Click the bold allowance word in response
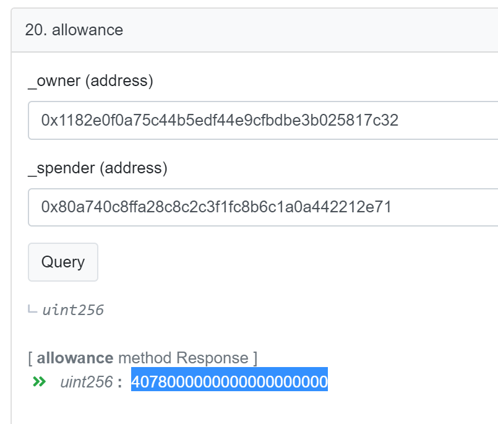The height and width of the screenshot is (424, 498). click(75, 358)
